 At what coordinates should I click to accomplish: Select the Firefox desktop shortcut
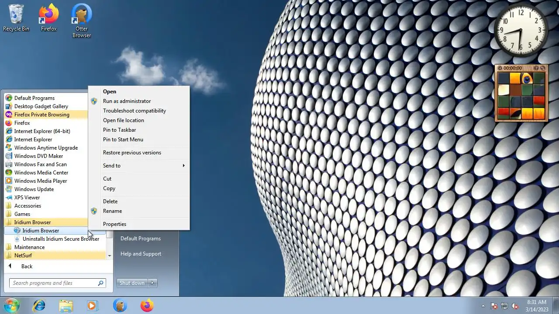click(49, 18)
